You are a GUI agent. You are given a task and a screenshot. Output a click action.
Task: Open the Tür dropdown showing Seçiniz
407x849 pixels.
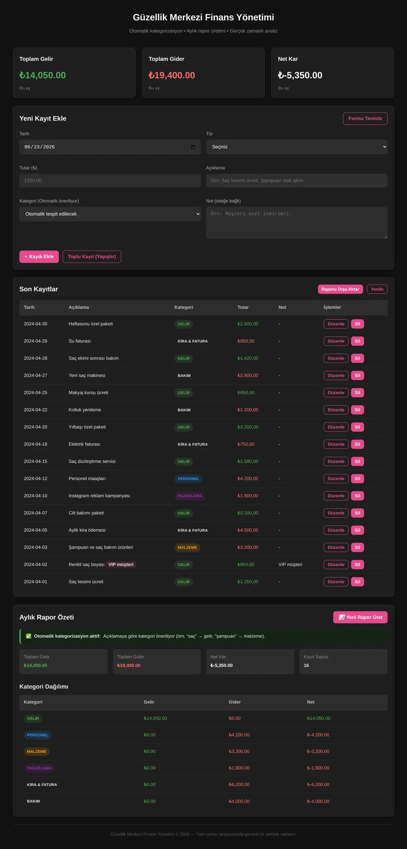tap(297, 147)
